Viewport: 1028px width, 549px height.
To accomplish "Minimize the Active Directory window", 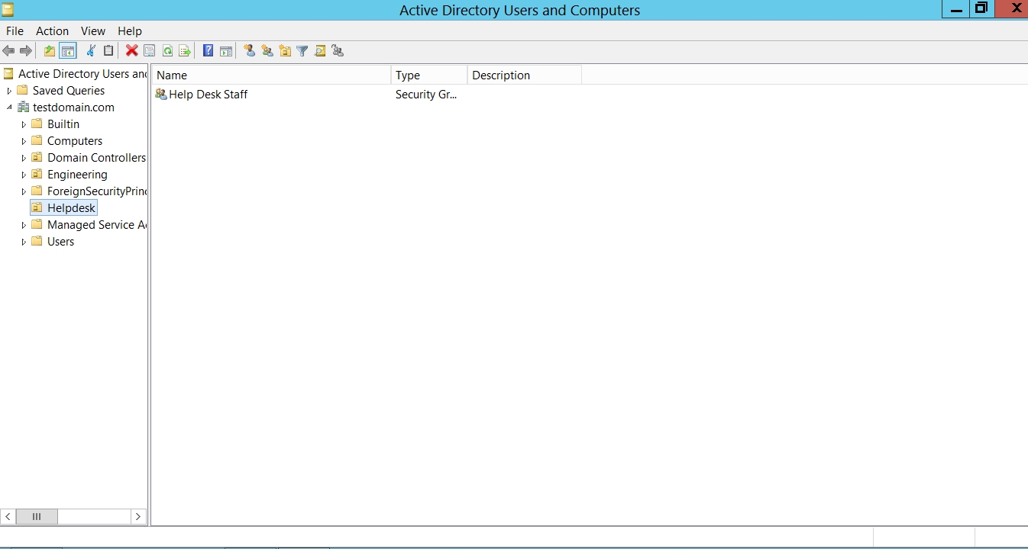I will point(955,9).
